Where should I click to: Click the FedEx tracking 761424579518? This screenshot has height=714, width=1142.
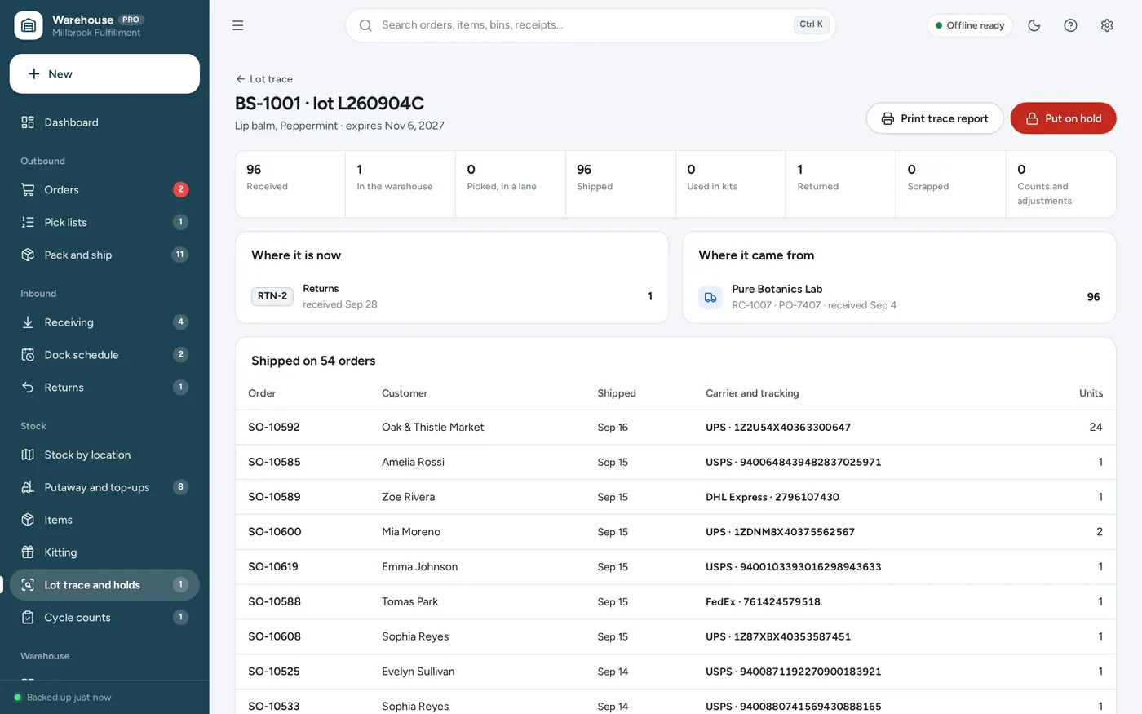click(x=764, y=601)
